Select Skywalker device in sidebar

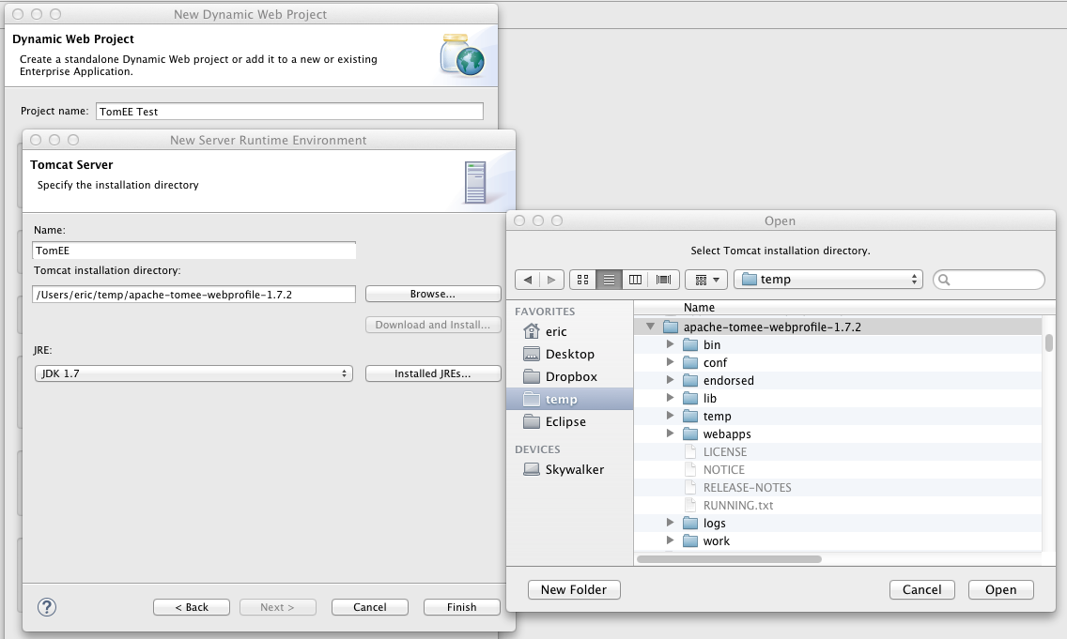pos(569,470)
